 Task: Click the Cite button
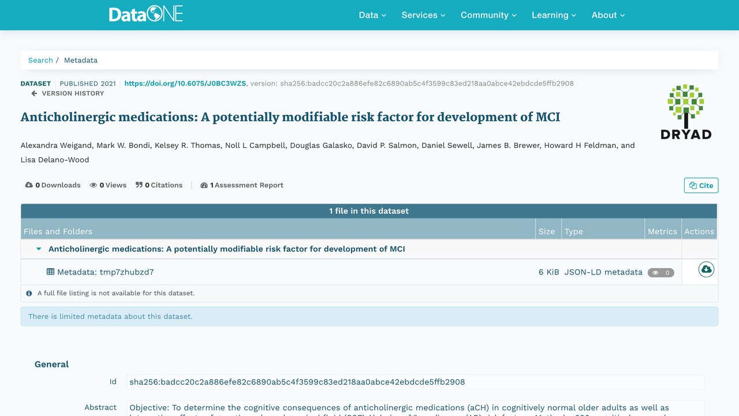[701, 185]
